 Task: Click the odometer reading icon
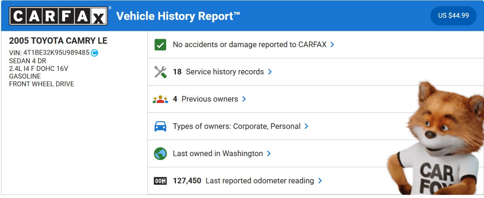click(160, 181)
